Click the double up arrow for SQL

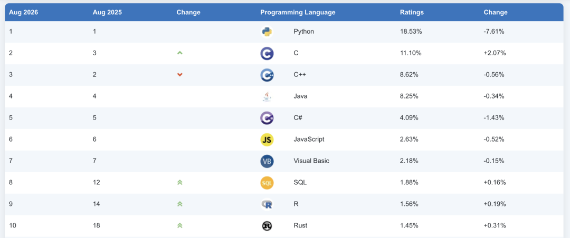[x=179, y=183]
